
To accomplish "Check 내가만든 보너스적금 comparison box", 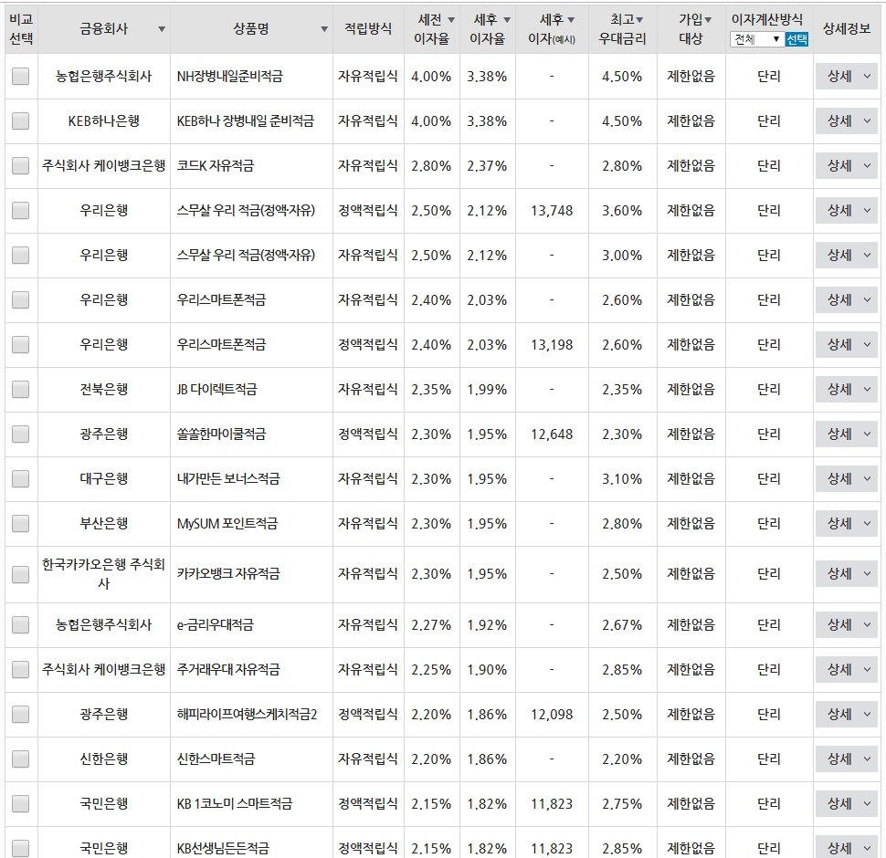I will coord(20,478).
